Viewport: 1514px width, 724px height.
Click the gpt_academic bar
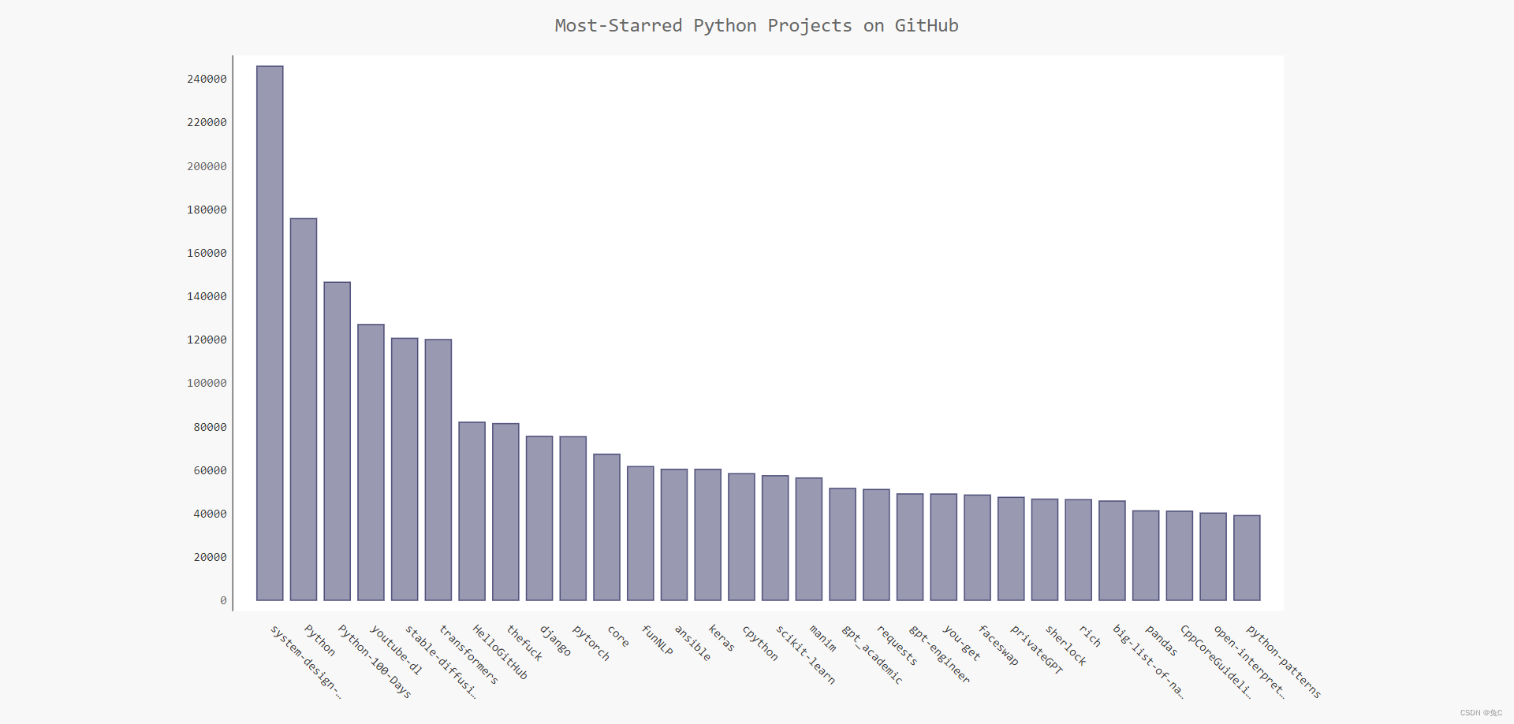pyautogui.click(x=842, y=544)
